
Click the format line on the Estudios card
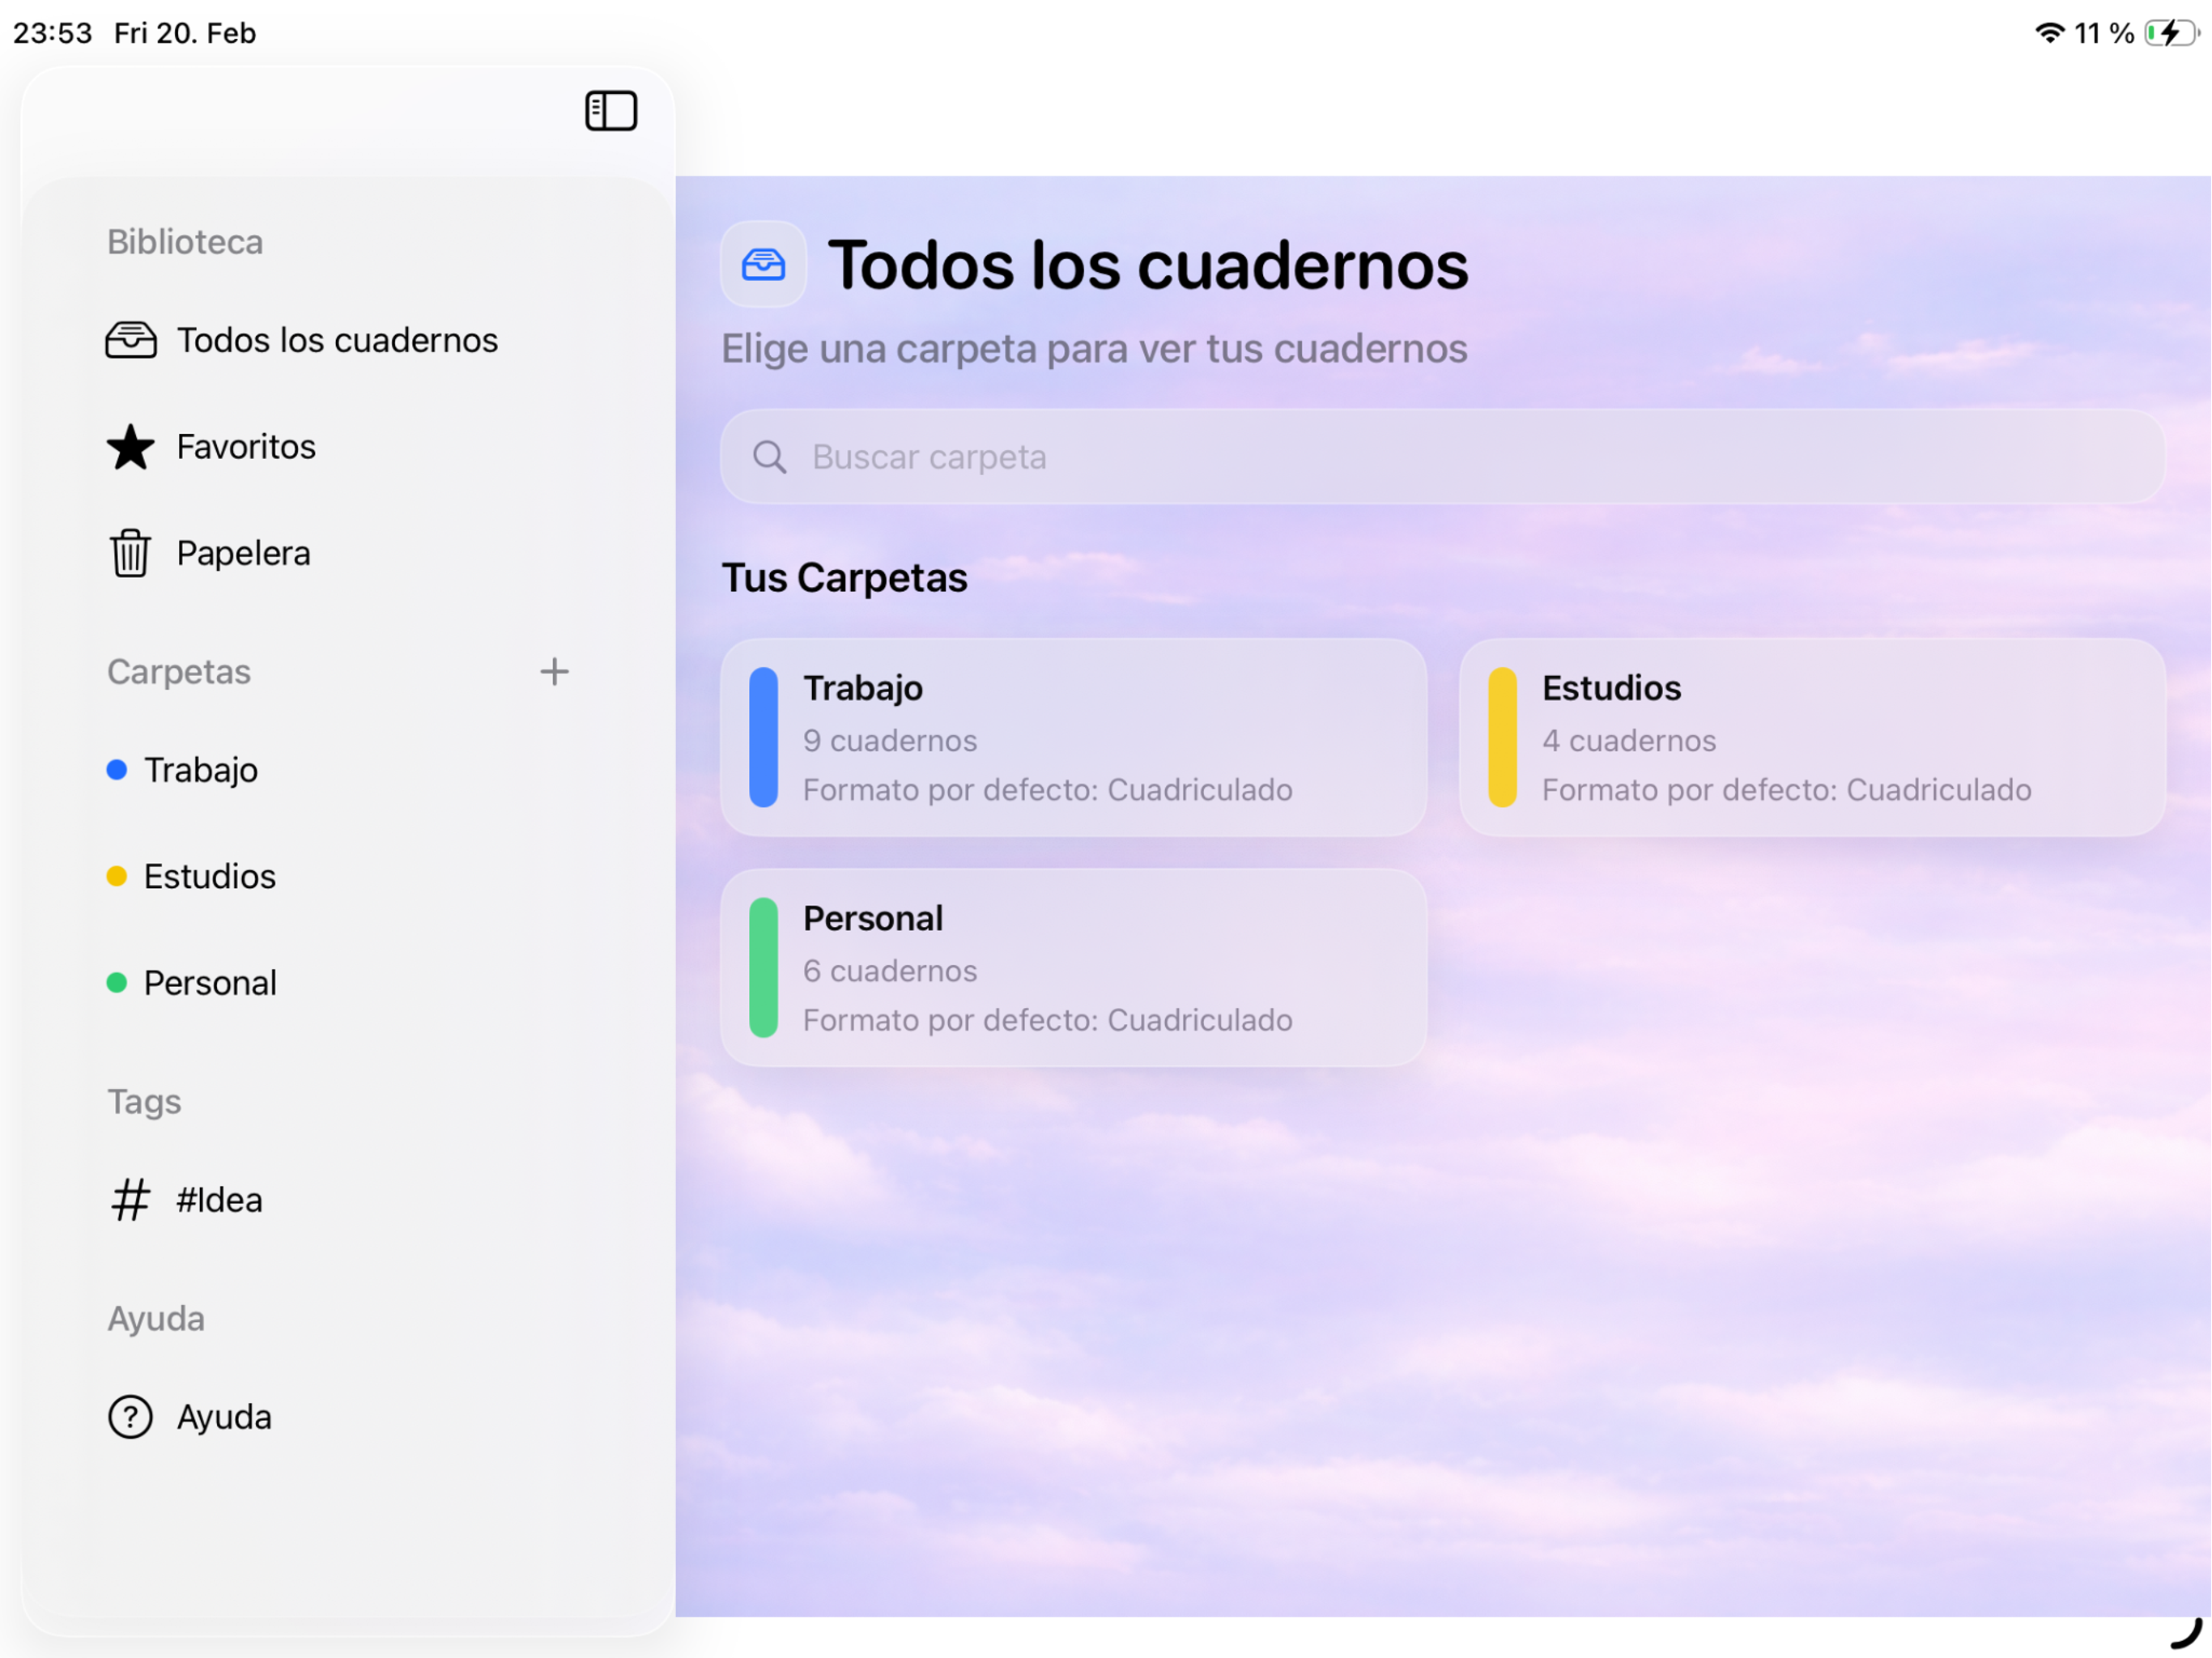[1786, 790]
